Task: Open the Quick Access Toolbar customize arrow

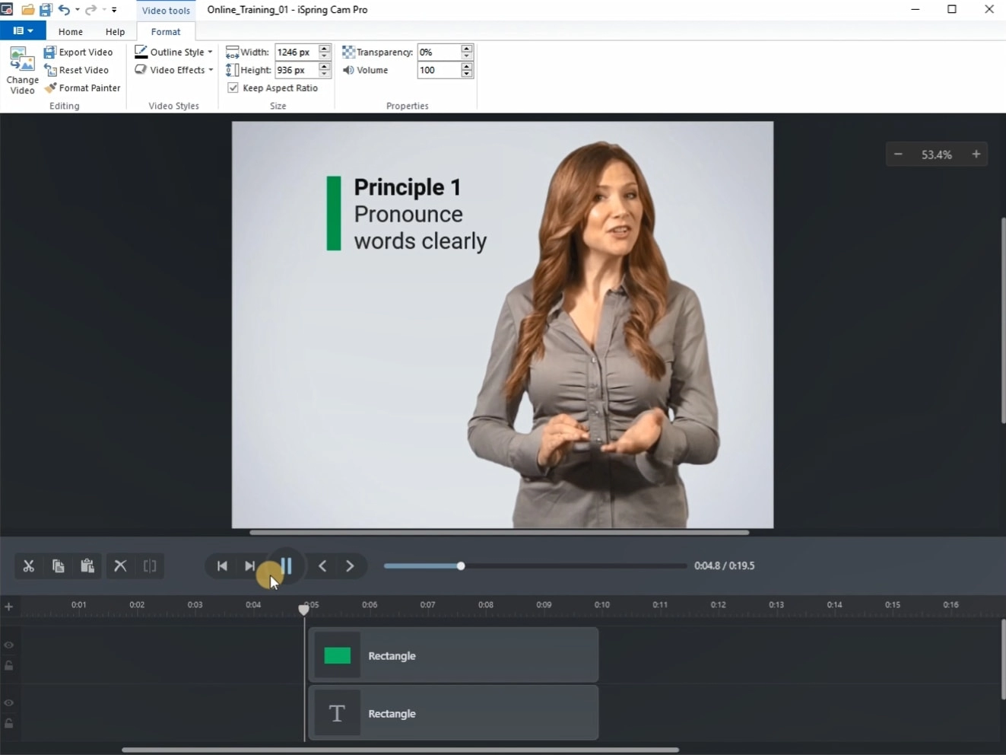Action: (114, 10)
